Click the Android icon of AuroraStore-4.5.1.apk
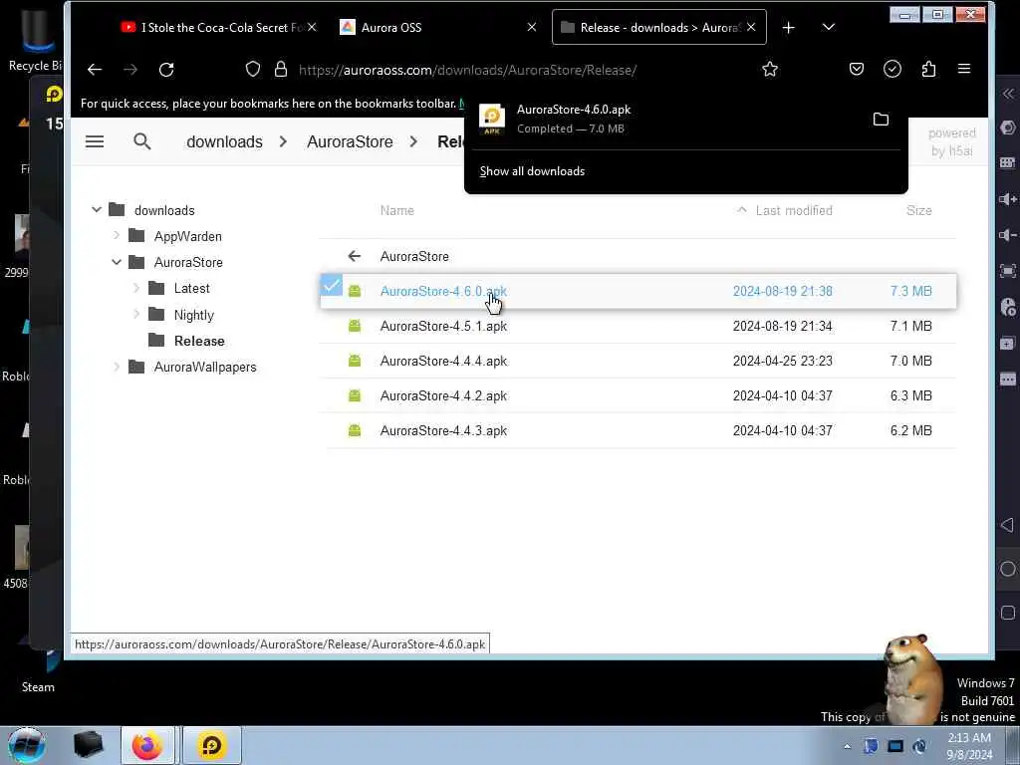This screenshot has width=1020, height=765. coord(355,326)
